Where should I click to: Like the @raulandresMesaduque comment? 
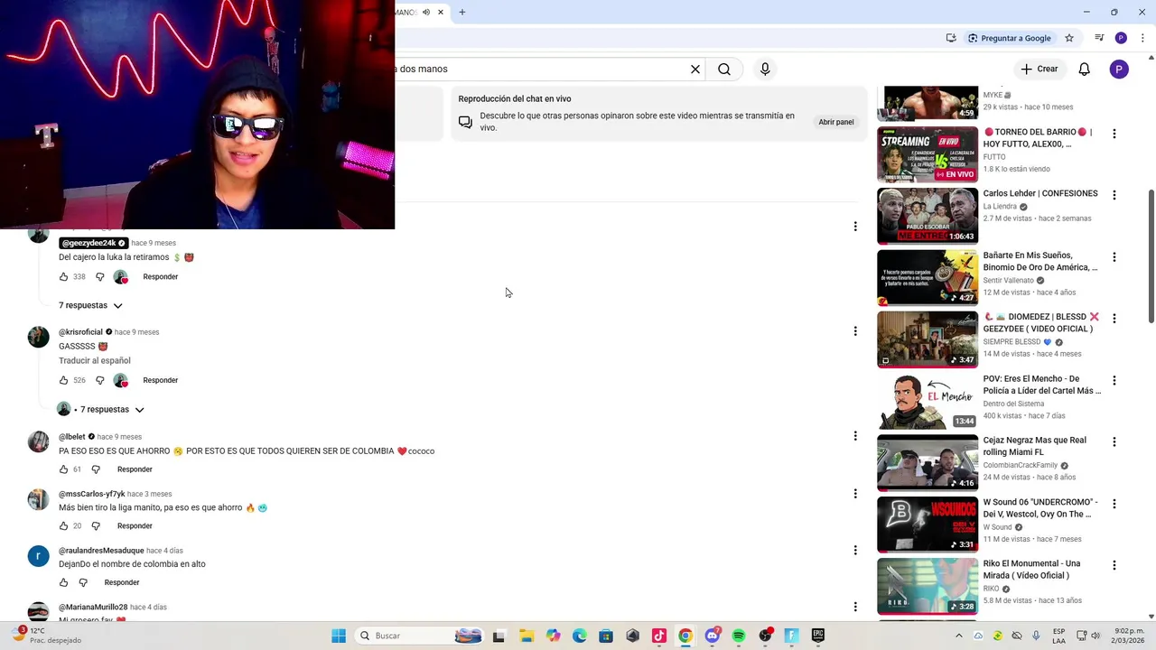coord(63,582)
